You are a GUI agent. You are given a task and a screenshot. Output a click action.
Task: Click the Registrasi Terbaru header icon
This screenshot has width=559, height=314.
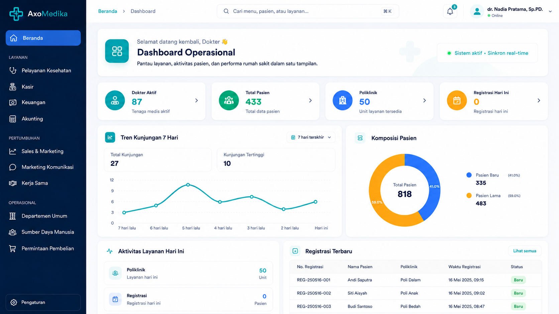coord(295,251)
